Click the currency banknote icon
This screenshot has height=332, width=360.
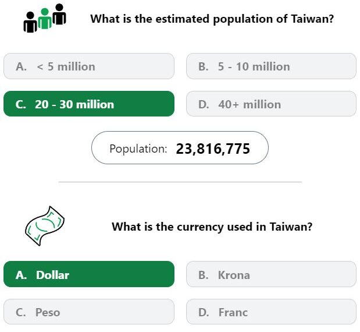pos(45,226)
